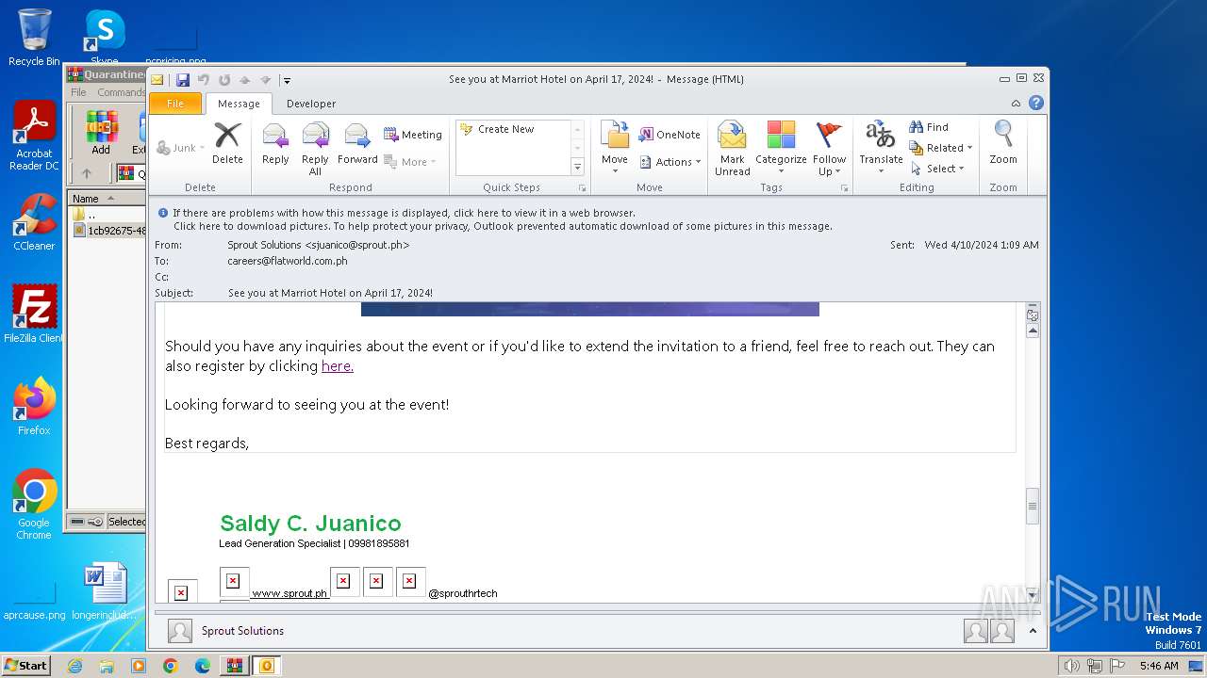Follow the 'here.' registration link

point(338,366)
